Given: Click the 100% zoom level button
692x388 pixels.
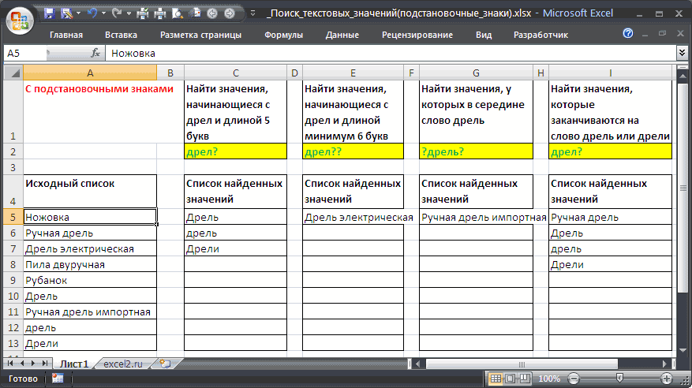Looking at the screenshot, I should tap(549, 379).
